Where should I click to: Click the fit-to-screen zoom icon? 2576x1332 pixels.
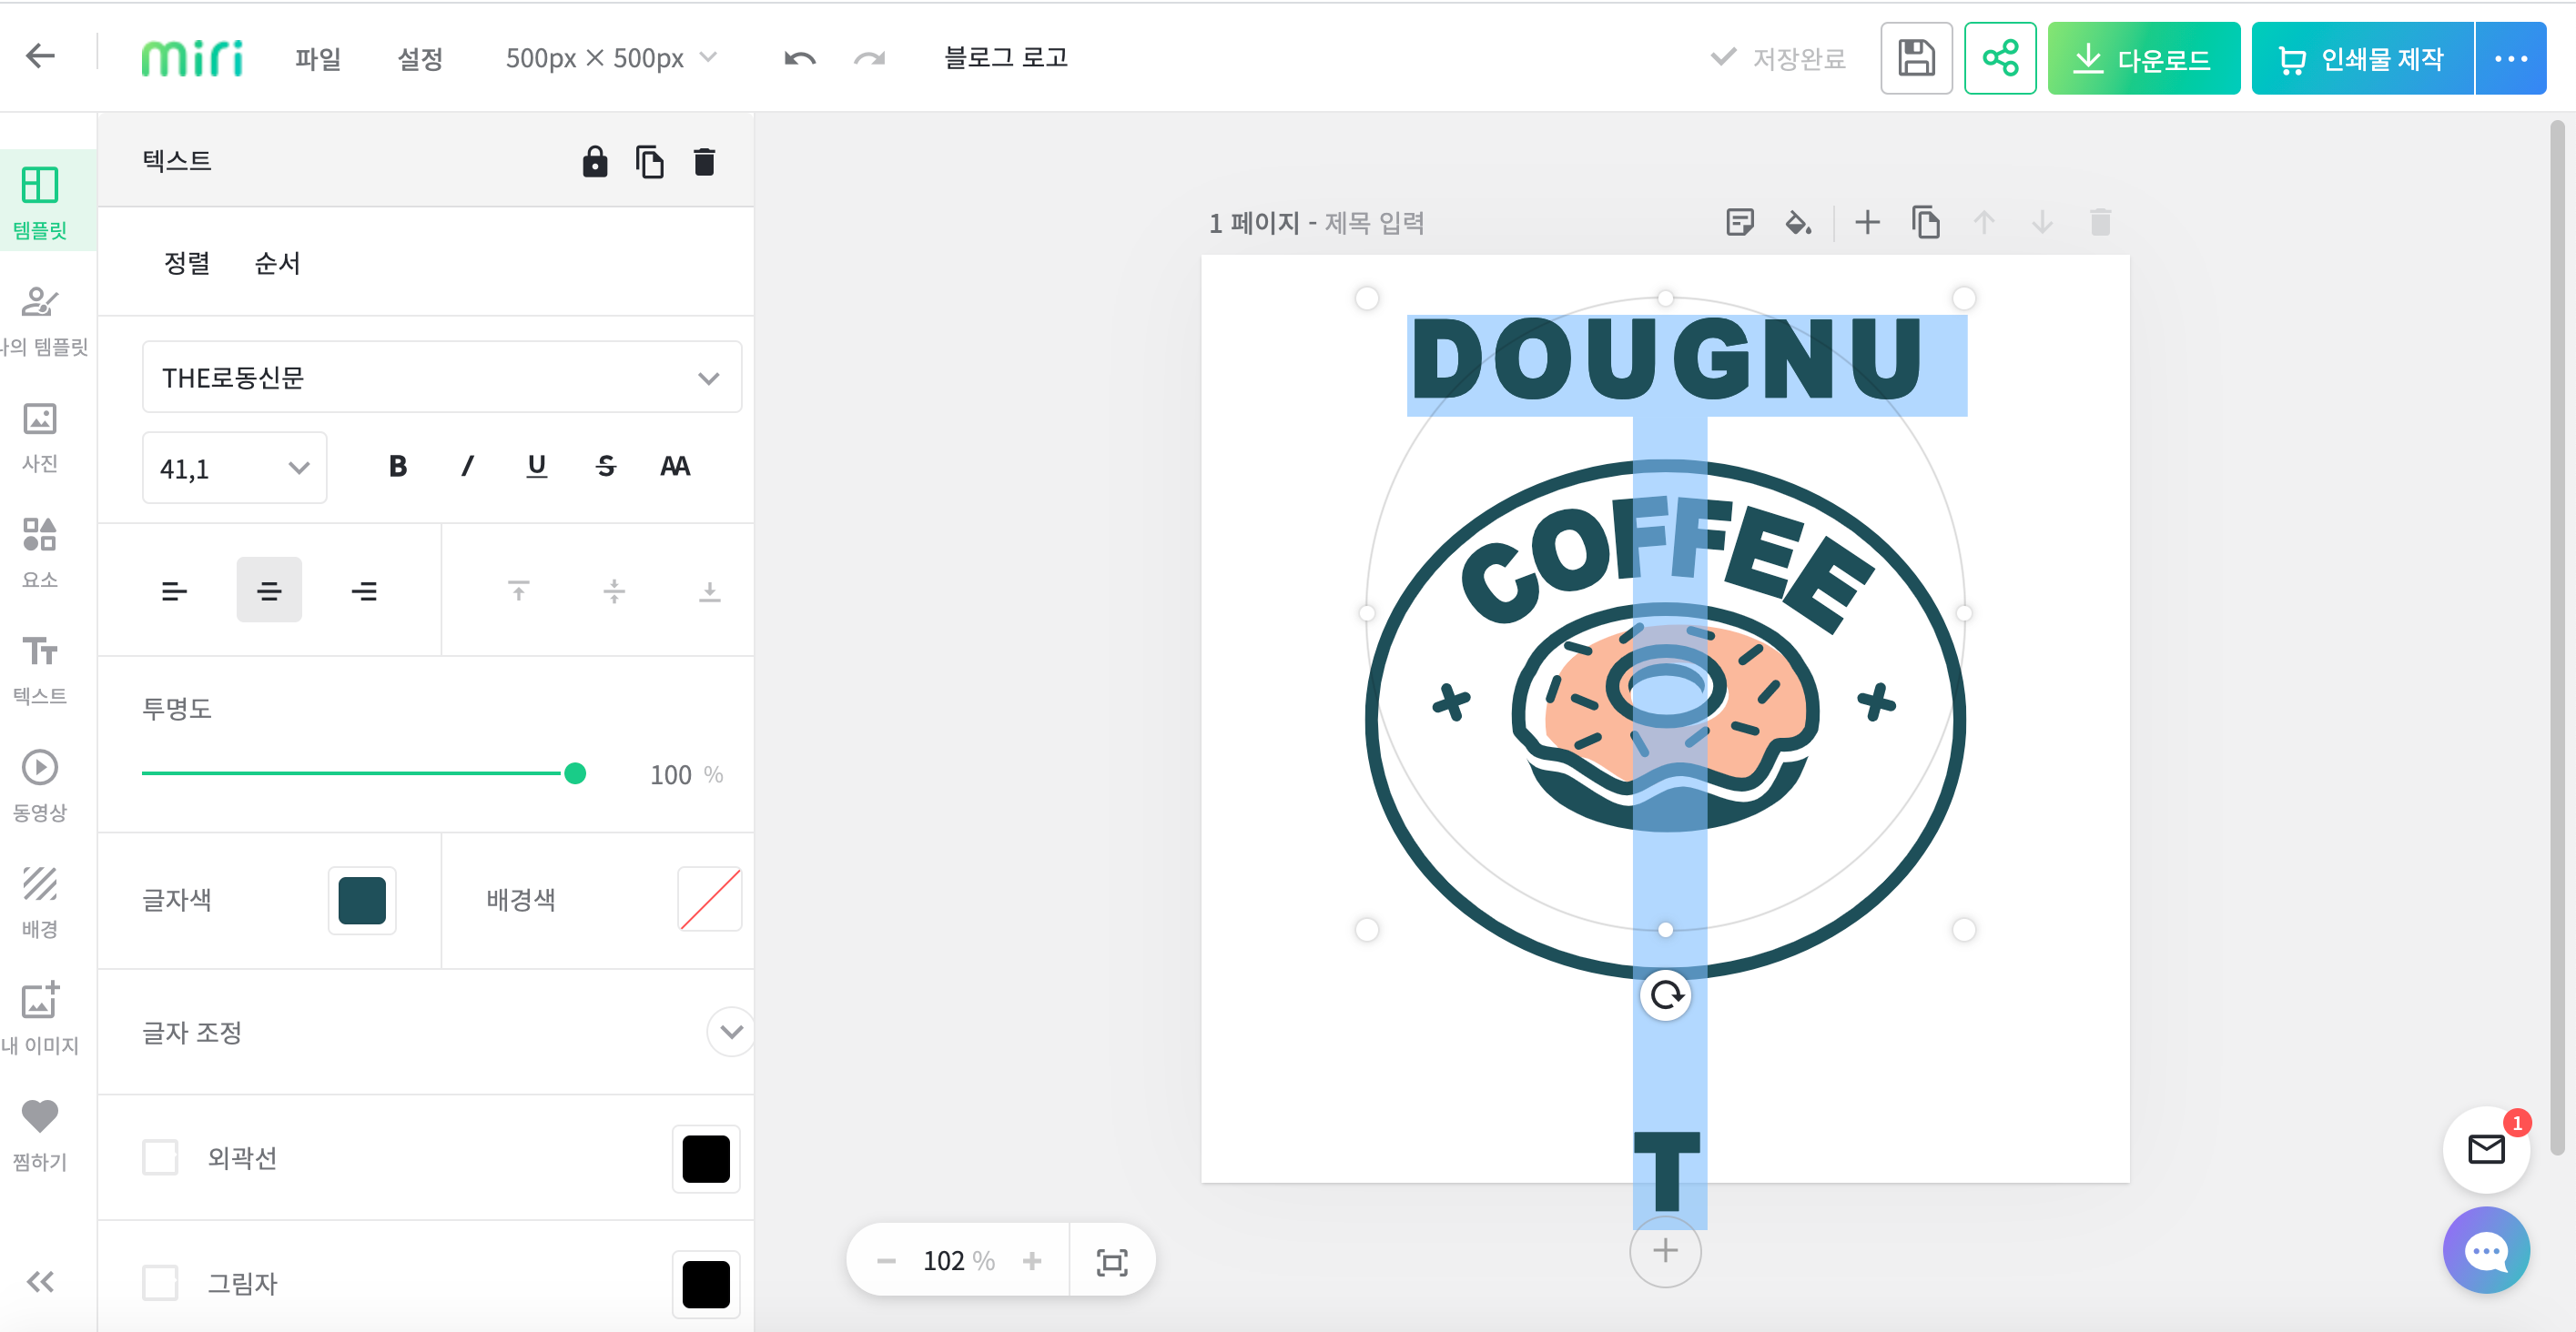[x=1111, y=1261]
